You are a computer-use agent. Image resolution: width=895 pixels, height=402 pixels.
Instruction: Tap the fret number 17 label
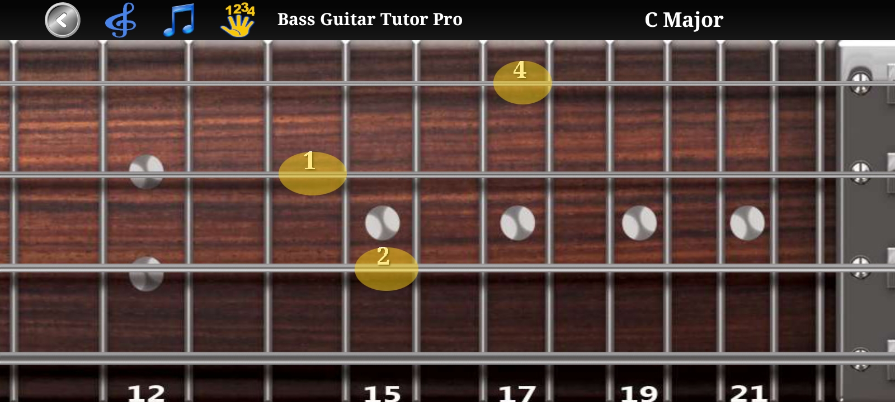pos(517,393)
